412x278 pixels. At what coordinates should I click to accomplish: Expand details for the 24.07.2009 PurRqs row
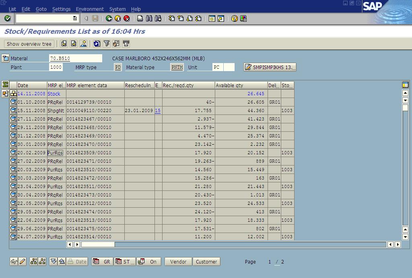click(x=13, y=237)
